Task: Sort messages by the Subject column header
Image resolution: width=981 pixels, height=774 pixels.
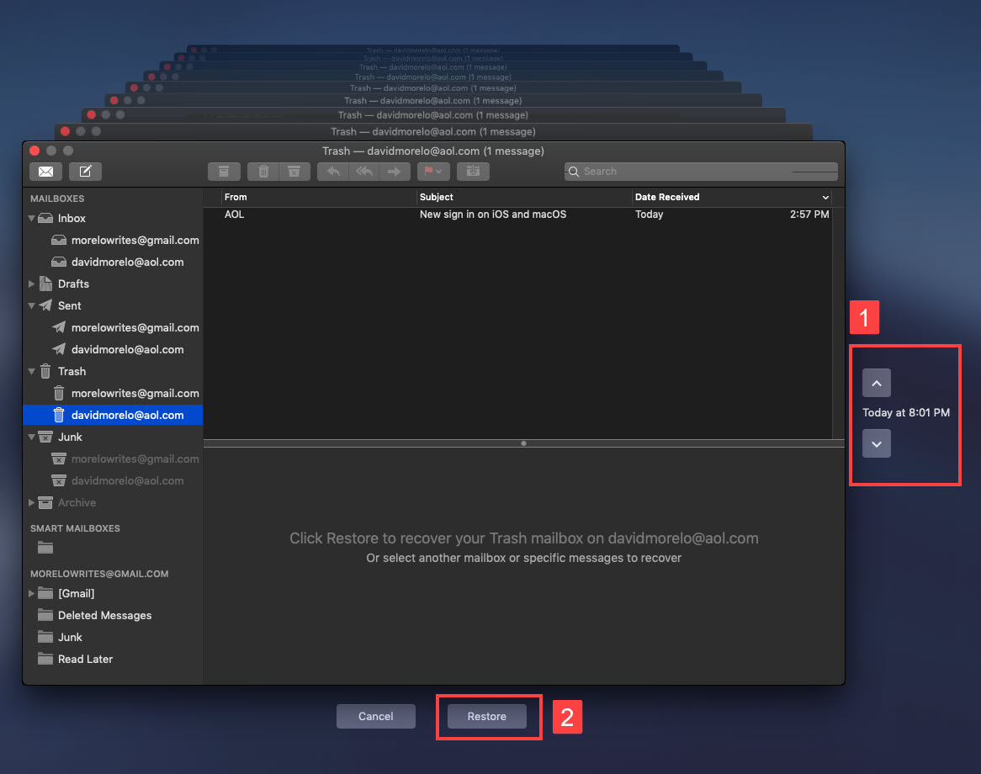Action: pos(437,197)
